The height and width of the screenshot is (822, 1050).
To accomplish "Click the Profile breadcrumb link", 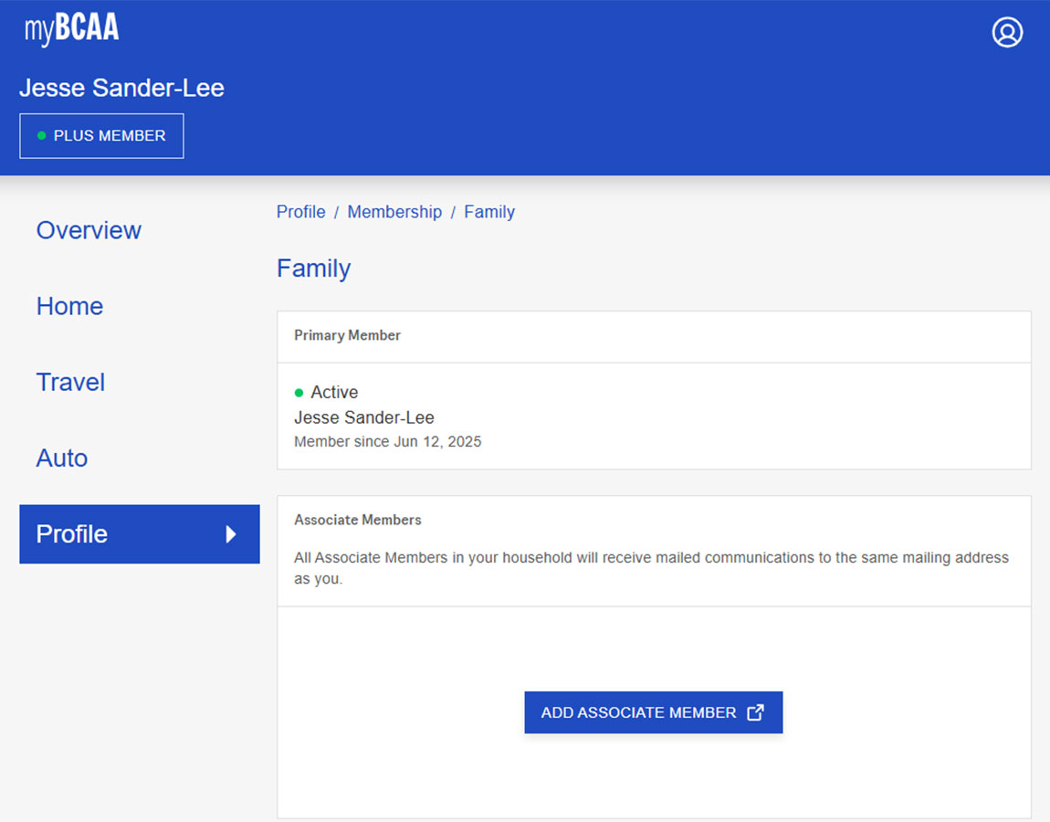I will tap(300, 212).
